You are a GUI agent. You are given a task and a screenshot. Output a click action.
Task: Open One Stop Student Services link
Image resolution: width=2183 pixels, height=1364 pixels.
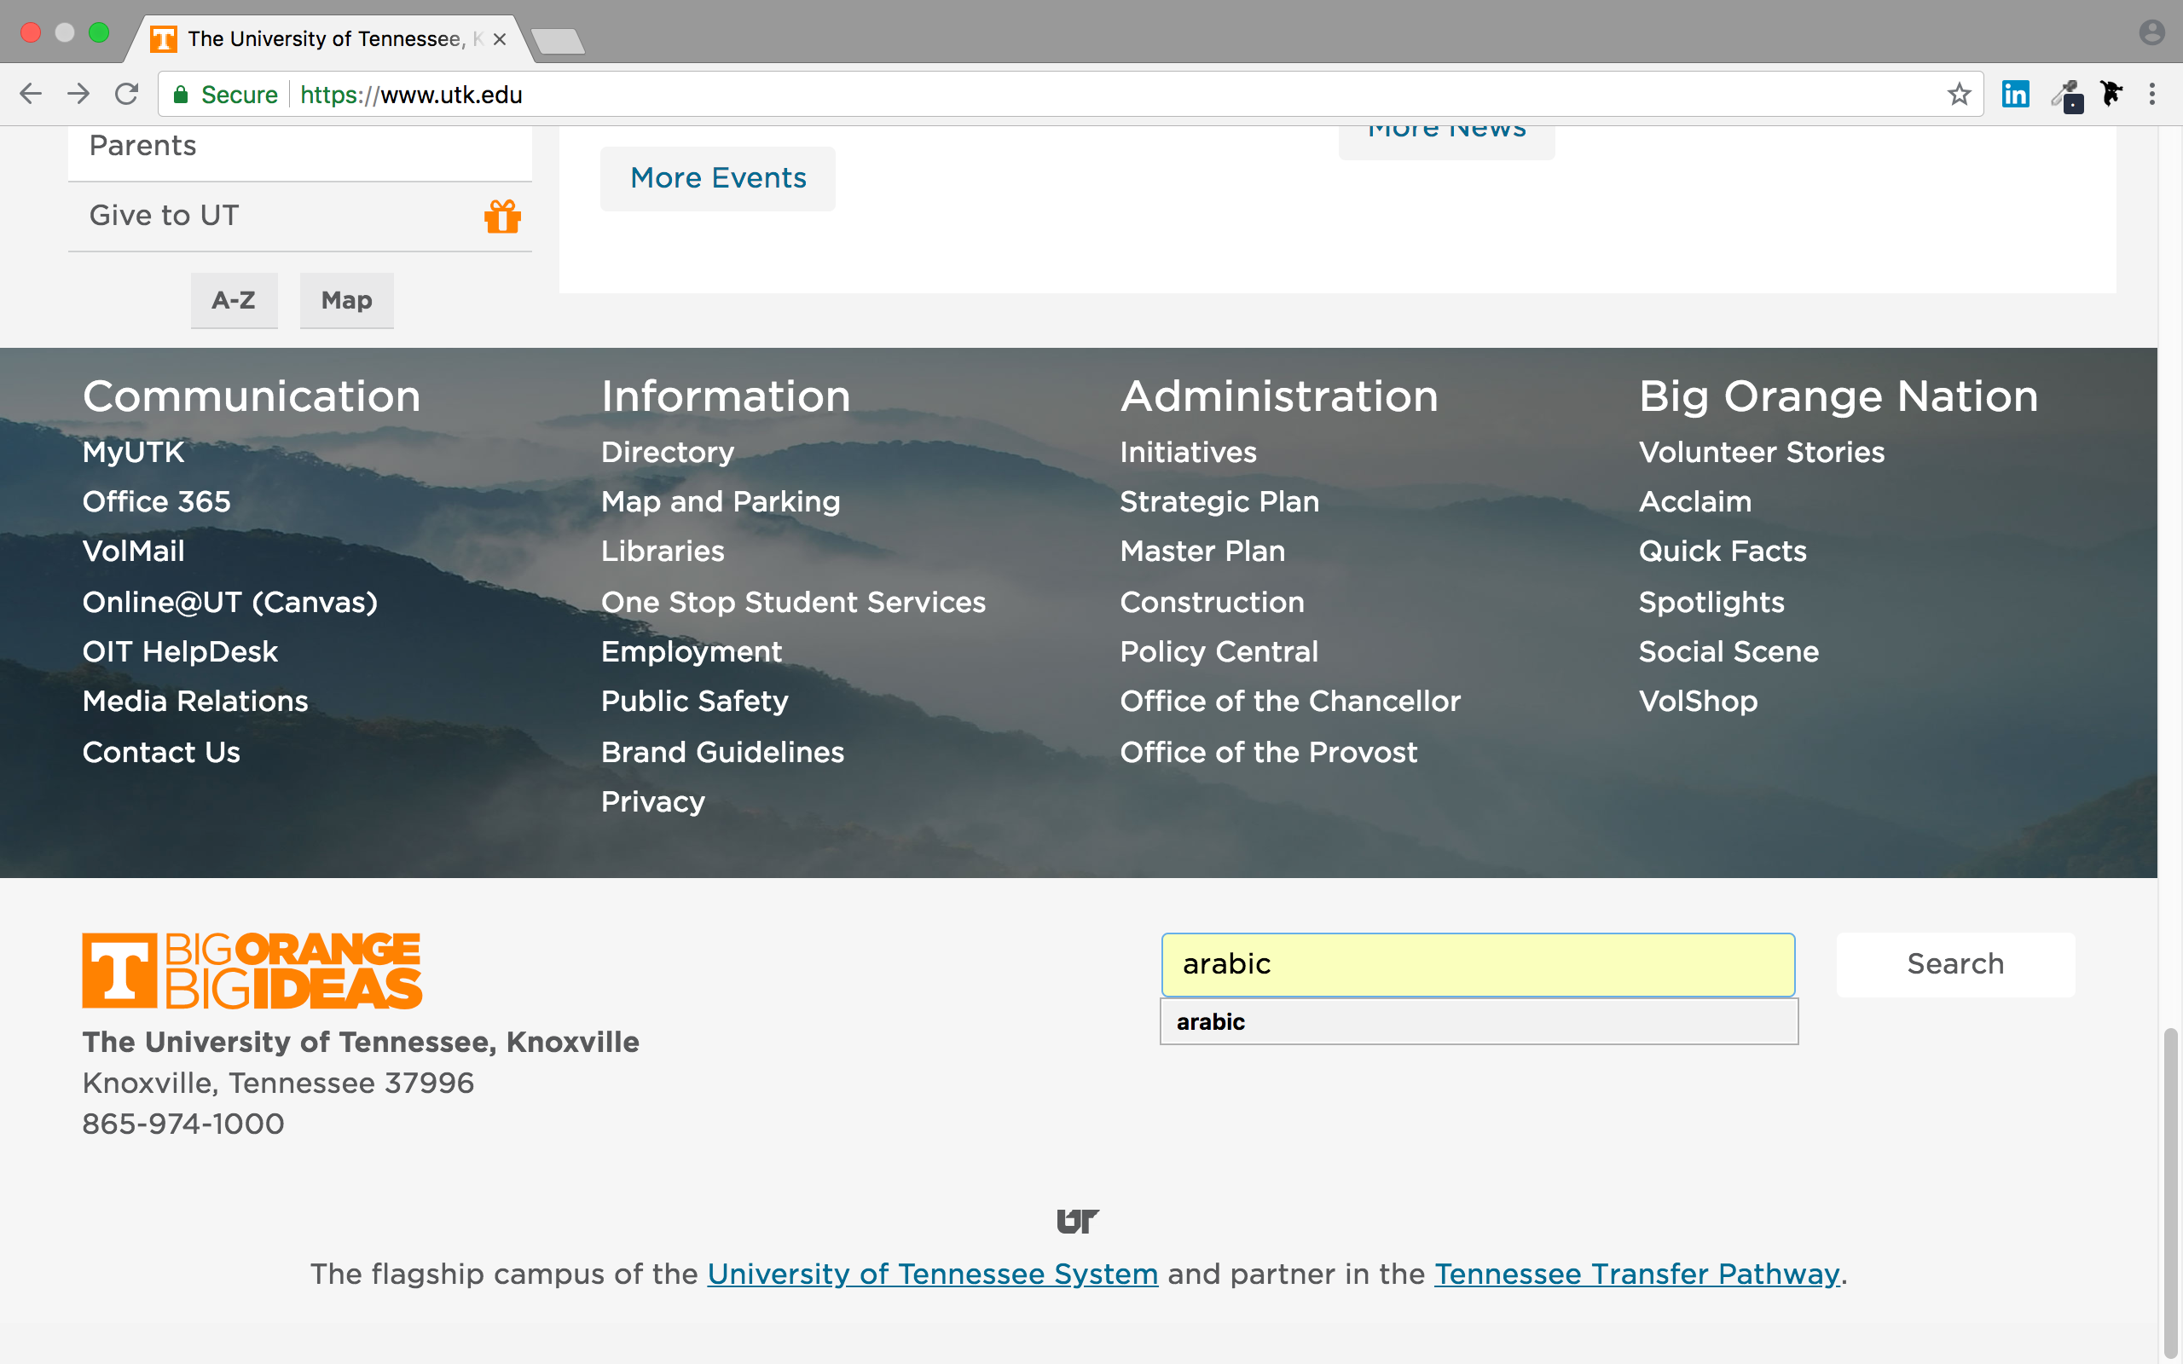pos(794,602)
